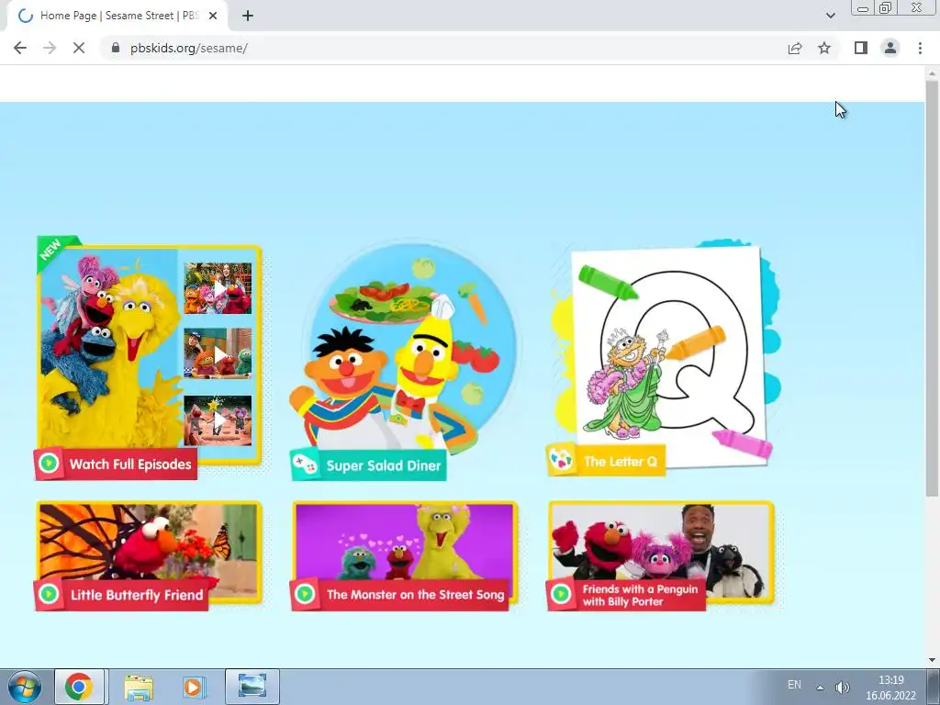This screenshot has width=940, height=705.
Task: Click play icon on Monster on the Street Song
Action: 305,594
